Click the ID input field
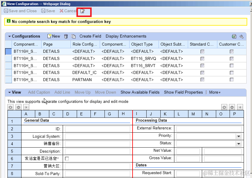This screenshot has width=252, height=178. pos(98,129)
